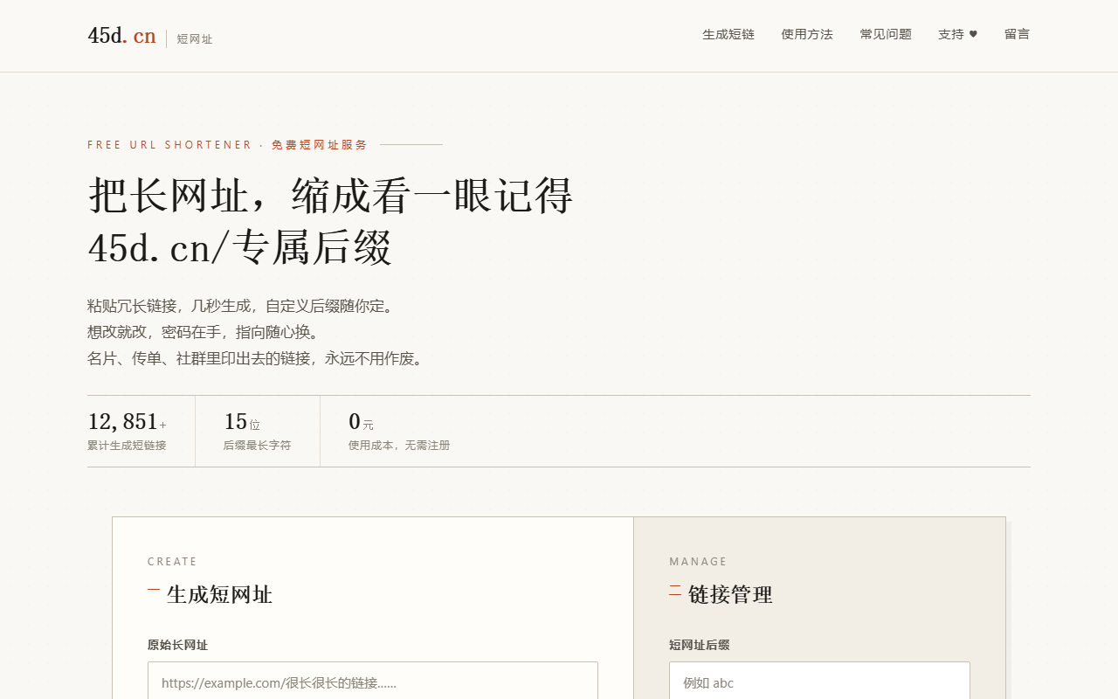The width and height of the screenshot is (1118, 699).
Task: Open 常见问题 navigation item
Action: pos(886,34)
